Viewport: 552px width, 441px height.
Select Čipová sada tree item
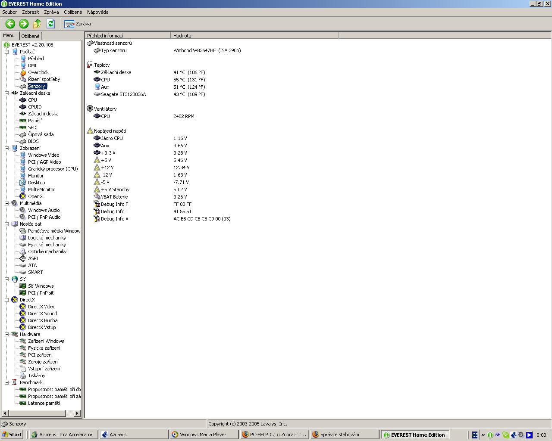point(41,134)
